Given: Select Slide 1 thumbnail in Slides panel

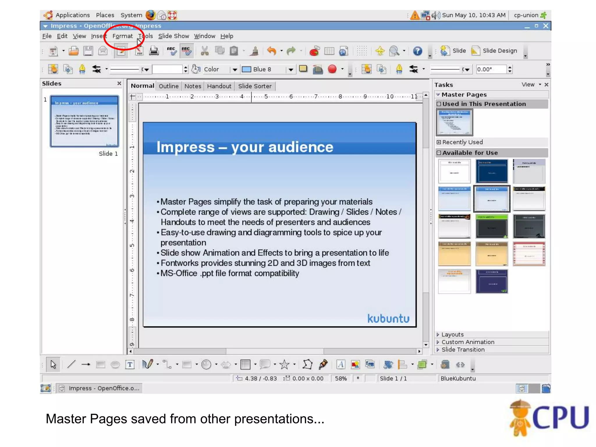Looking at the screenshot, I should coord(84,121).
